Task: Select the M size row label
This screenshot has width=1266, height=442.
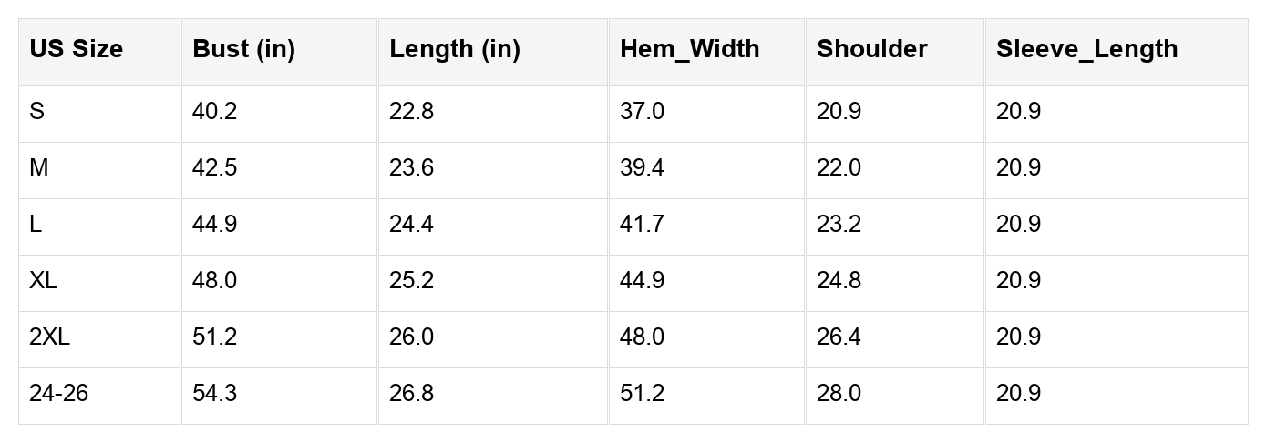Action: (x=38, y=168)
